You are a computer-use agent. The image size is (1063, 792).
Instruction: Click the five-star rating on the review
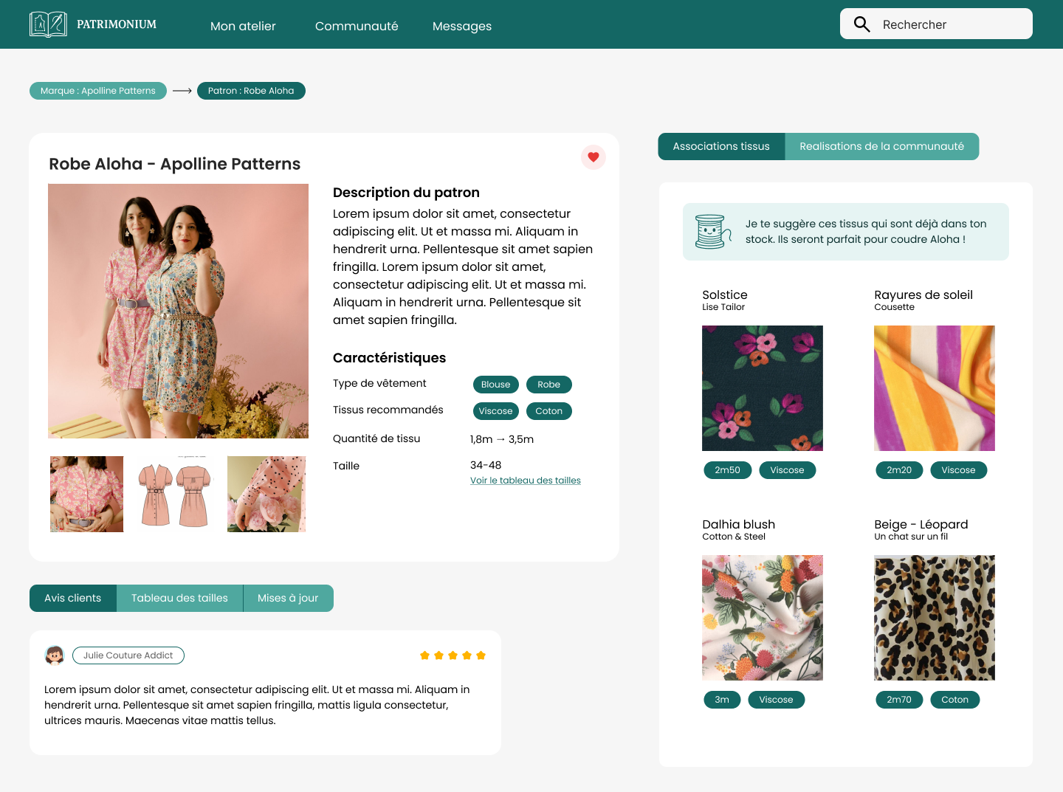coord(453,655)
